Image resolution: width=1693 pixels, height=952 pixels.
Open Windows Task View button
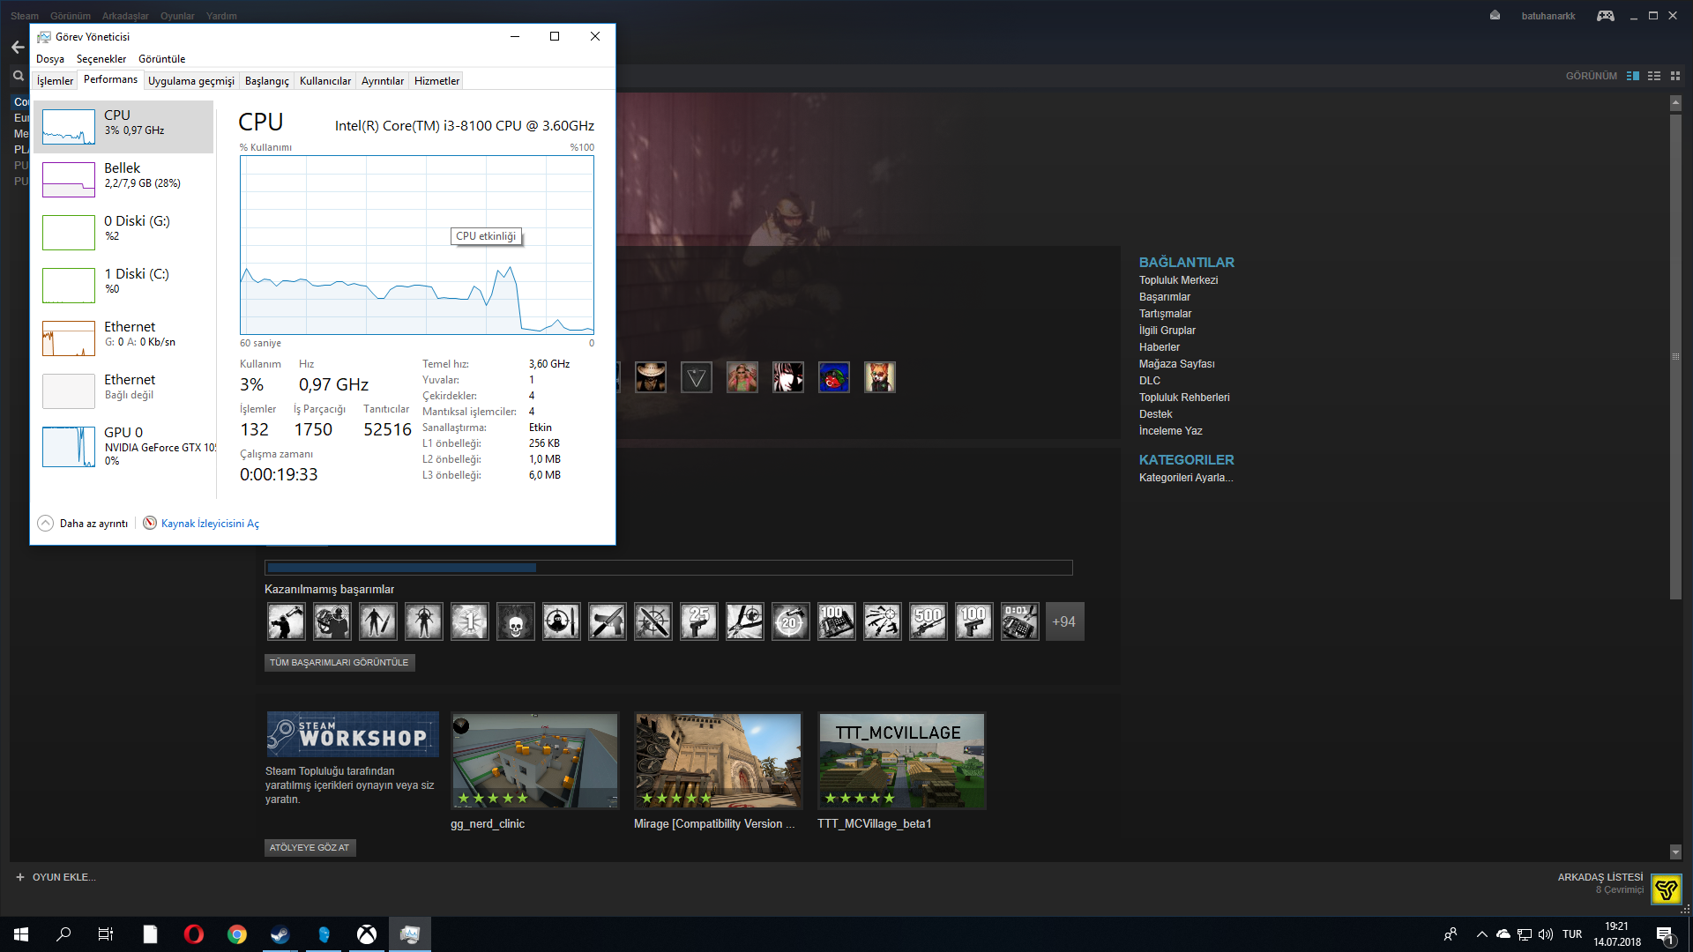(x=106, y=934)
